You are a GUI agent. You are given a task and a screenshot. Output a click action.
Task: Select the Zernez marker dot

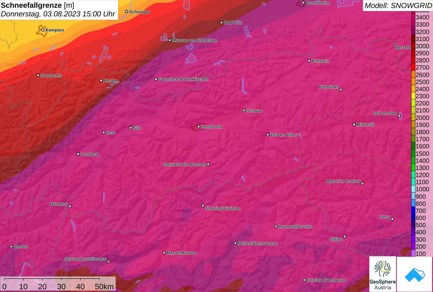coord(11,247)
